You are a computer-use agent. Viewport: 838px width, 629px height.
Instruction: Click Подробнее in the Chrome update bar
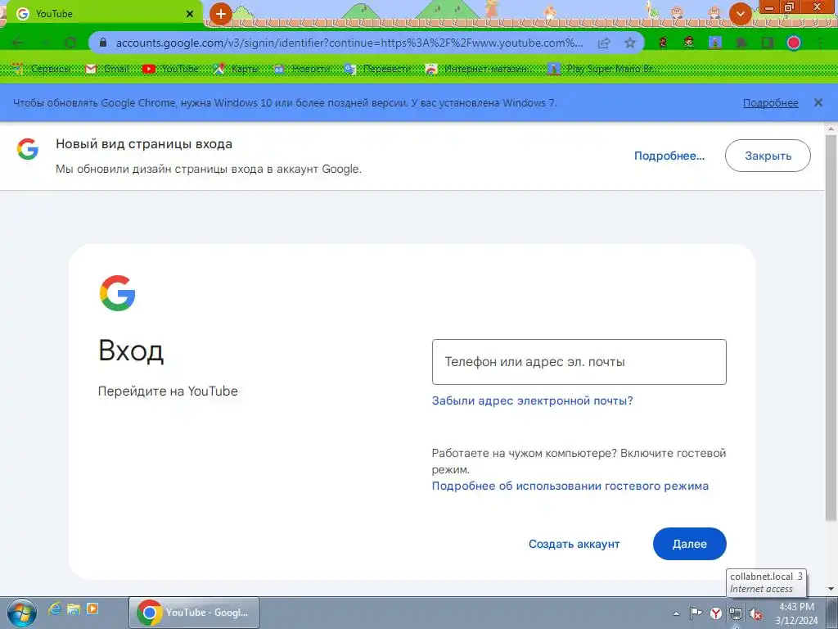770,102
